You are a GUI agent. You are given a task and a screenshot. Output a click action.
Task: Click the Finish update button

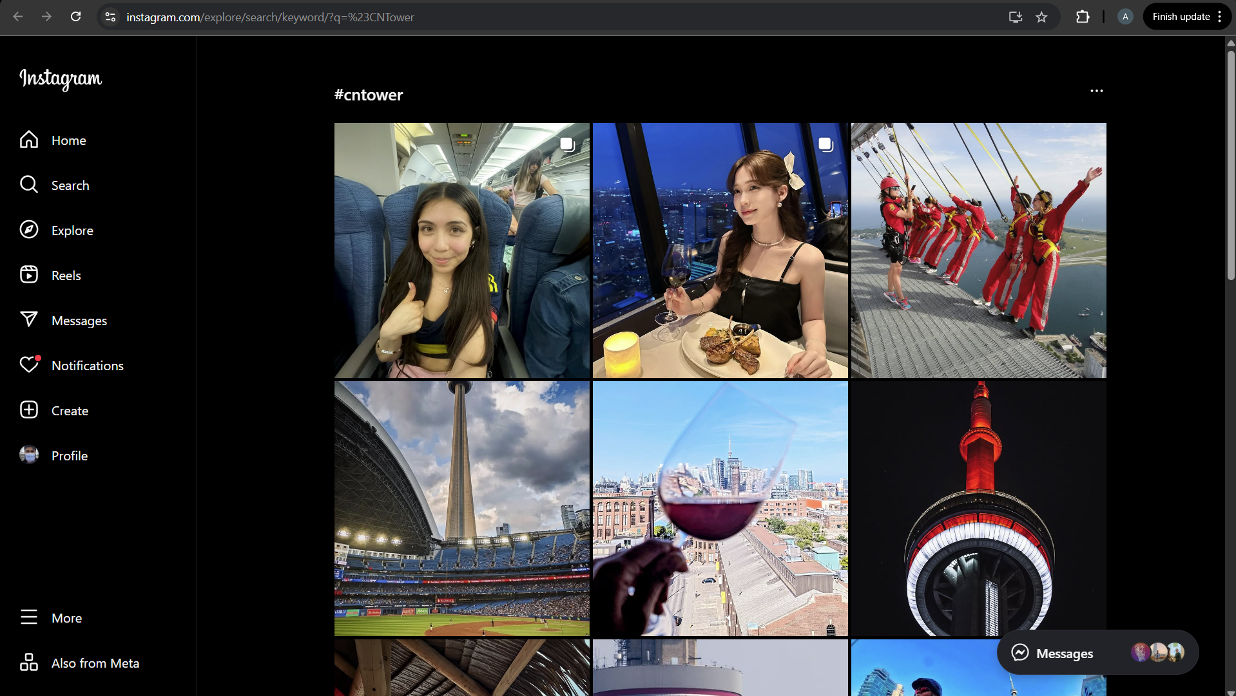pyautogui.click(x=1181, y=17)
